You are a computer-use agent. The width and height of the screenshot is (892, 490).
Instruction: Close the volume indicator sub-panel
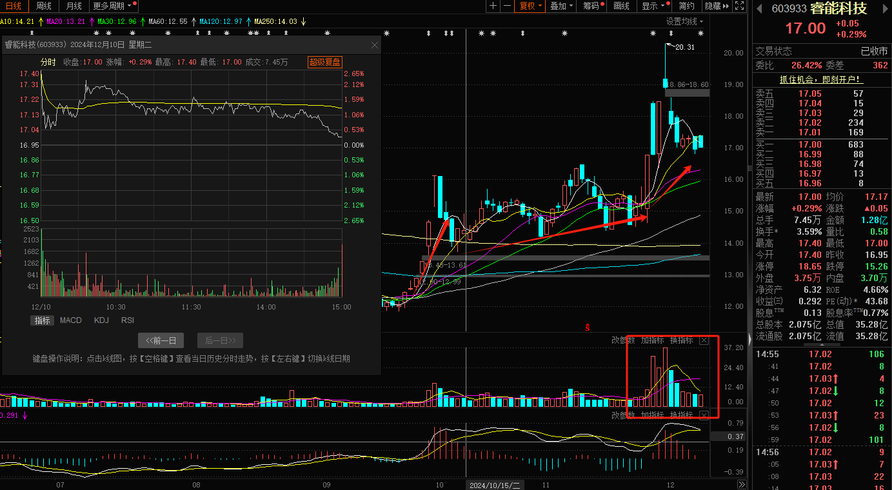click(704, 340)
